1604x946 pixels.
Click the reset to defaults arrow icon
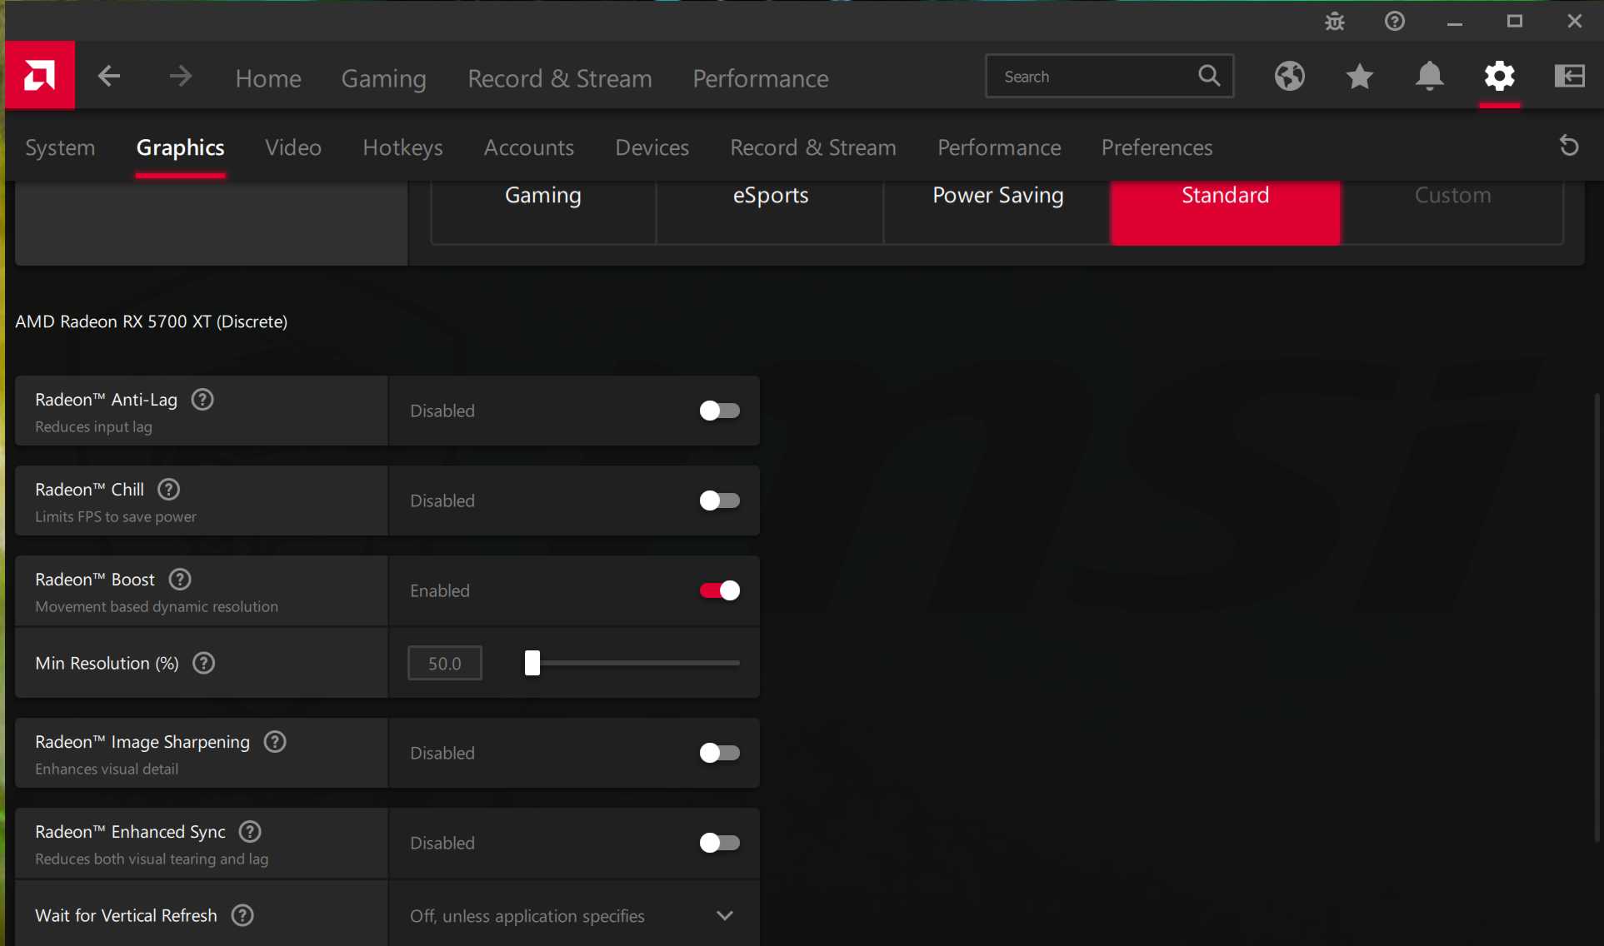[x=1569, y=146]
